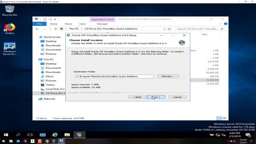Select Pictures under Quick access
This screenshot has width=256, height=144.
tap(51, 54)
